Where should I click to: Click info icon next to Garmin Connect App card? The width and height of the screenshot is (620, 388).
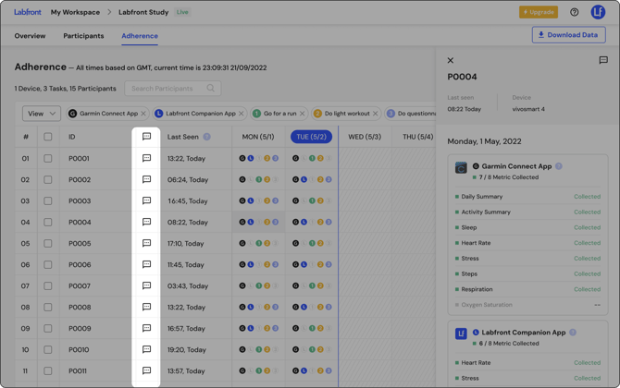(x=559, y=166)
